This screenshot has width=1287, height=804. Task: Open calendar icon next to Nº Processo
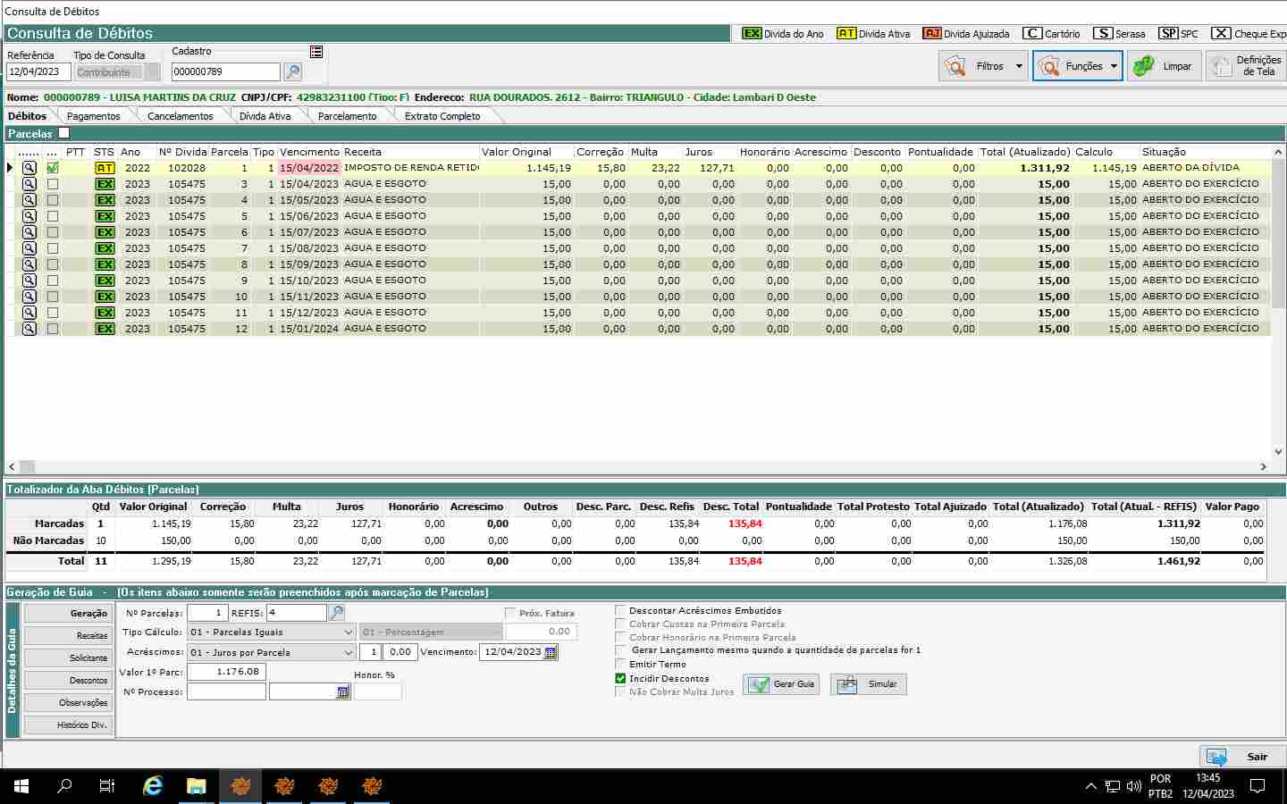[x=342, y=692]
